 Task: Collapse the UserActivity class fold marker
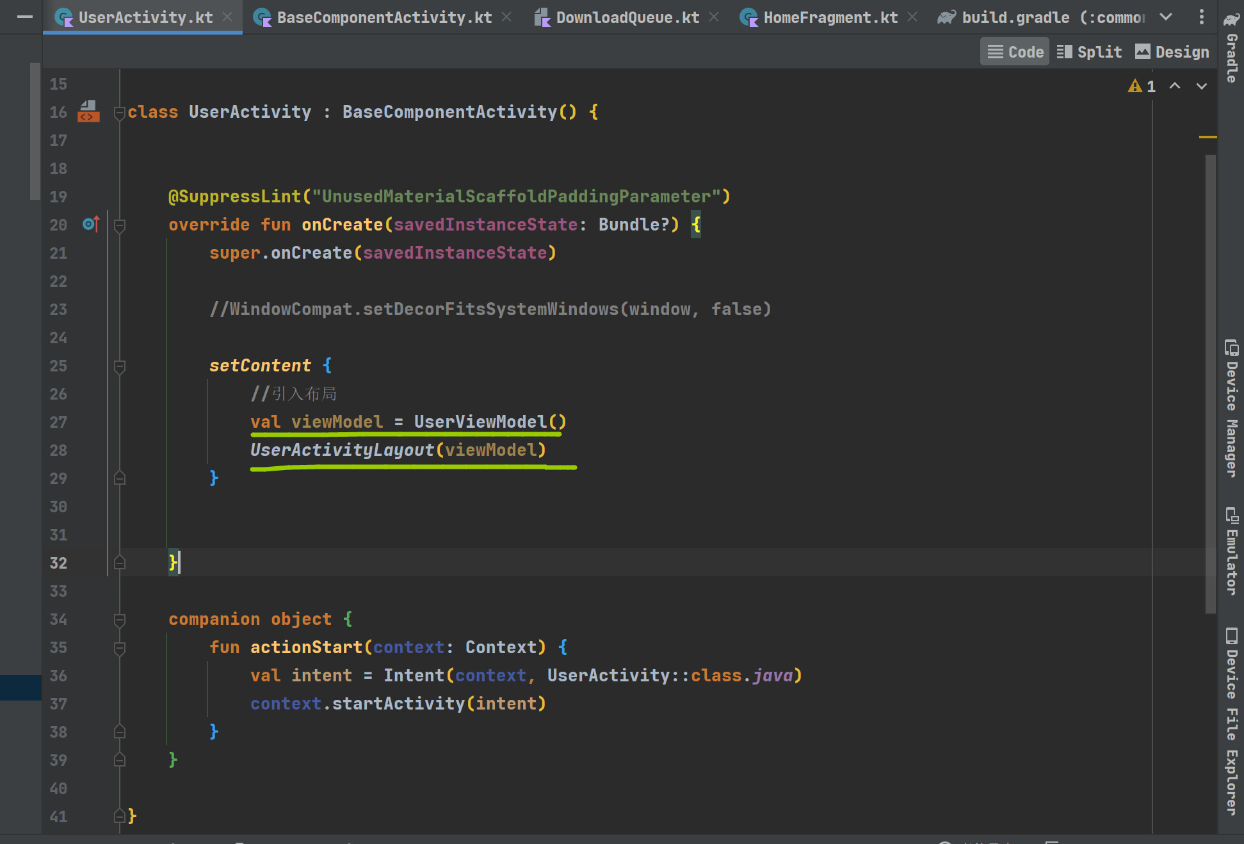(119, 113)
